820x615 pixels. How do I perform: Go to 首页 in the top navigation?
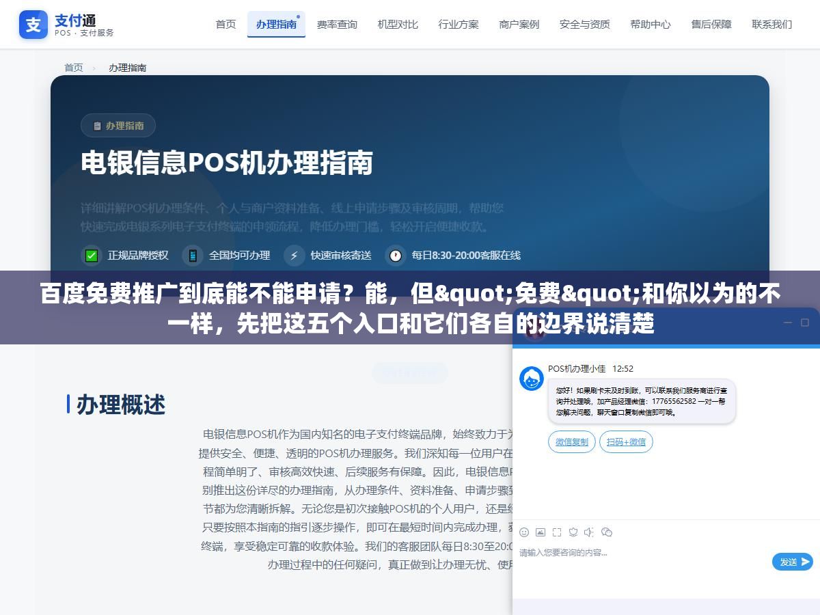(x=226, y=24)
